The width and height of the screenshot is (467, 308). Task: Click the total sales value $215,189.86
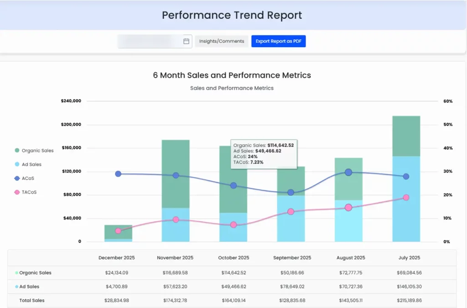pyautogui.click(x=409, y=301)
